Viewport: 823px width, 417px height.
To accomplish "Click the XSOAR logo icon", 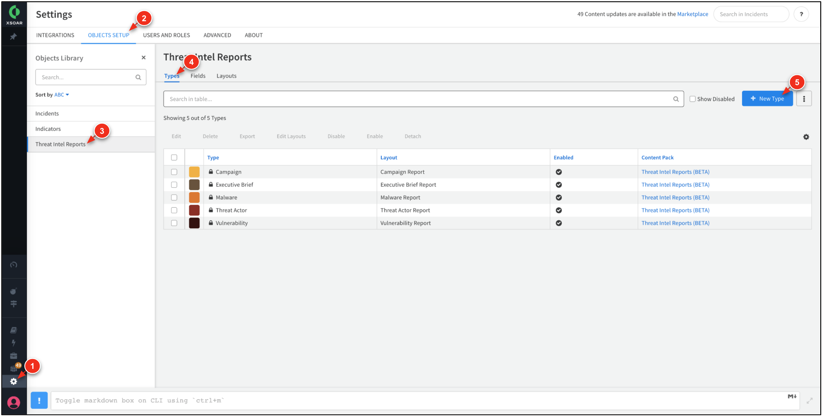I will tap(14, 15).
